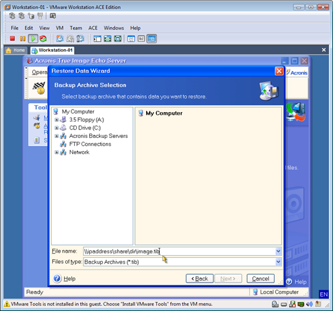The image size is (333, 311).
Task: Switch to the Home tab
Action: coord(16,51)
